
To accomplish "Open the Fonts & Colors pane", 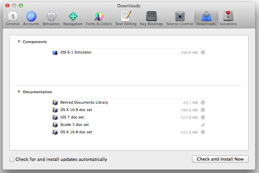I will (99, 19).
